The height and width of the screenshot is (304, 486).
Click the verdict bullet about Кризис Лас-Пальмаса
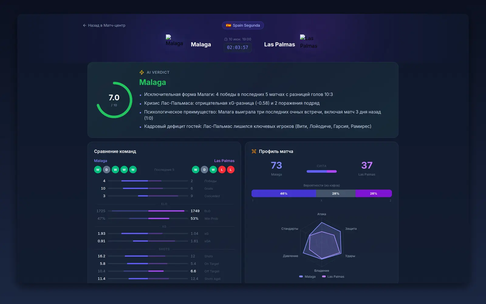point(232,103)
